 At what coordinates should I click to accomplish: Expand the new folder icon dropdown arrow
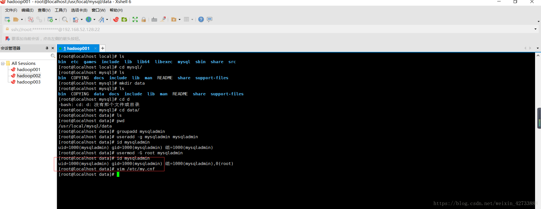pyautogui.click(x=179, y=19)
